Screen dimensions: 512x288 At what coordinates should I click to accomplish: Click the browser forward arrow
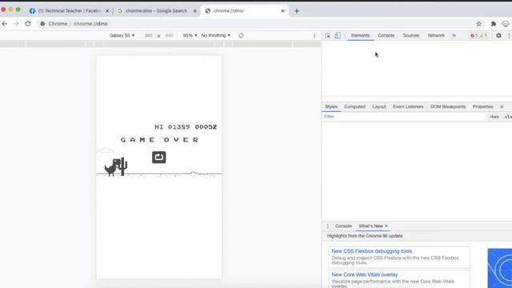[16, 23]
